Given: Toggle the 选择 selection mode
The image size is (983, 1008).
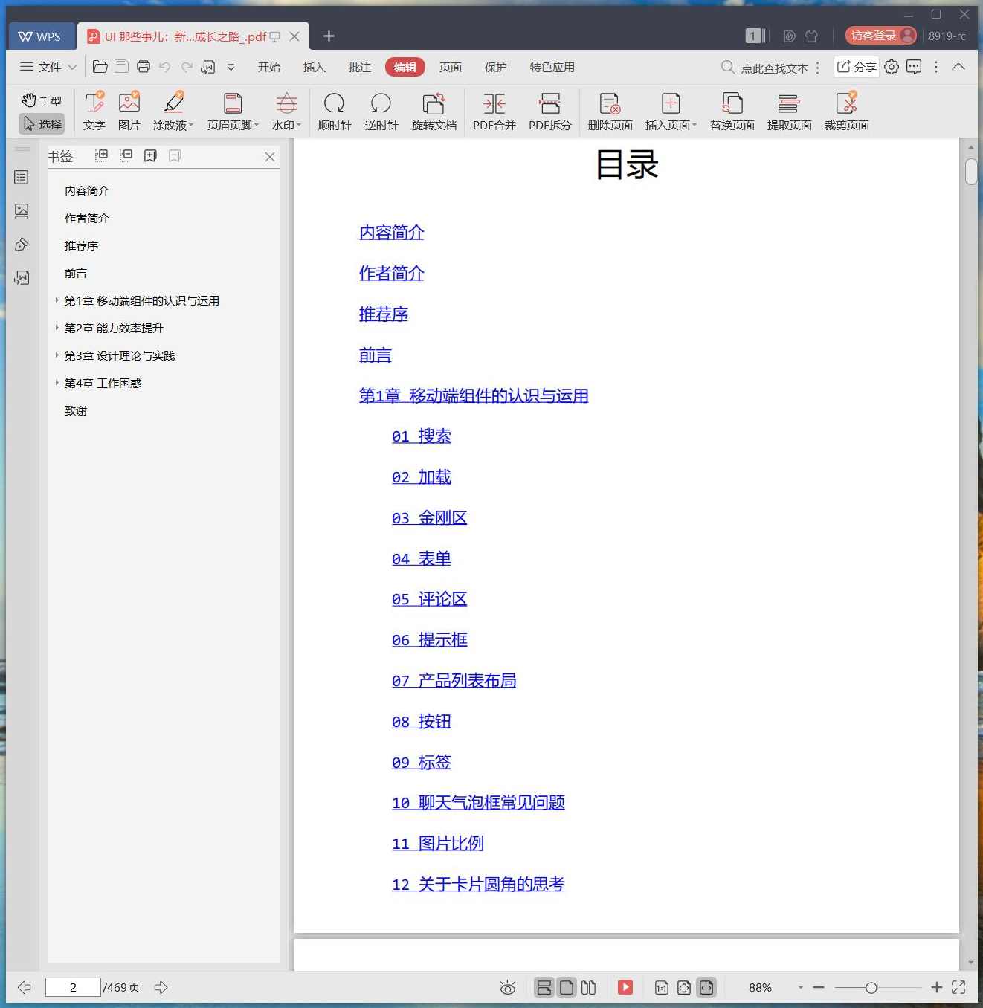Looking at the screenshot, I should pos(41,123).
